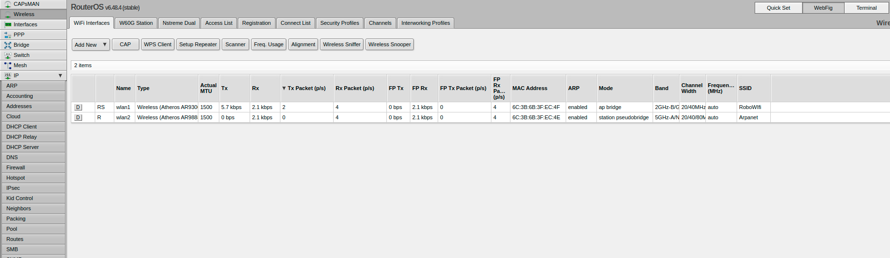Open the Access List tab

218,23
